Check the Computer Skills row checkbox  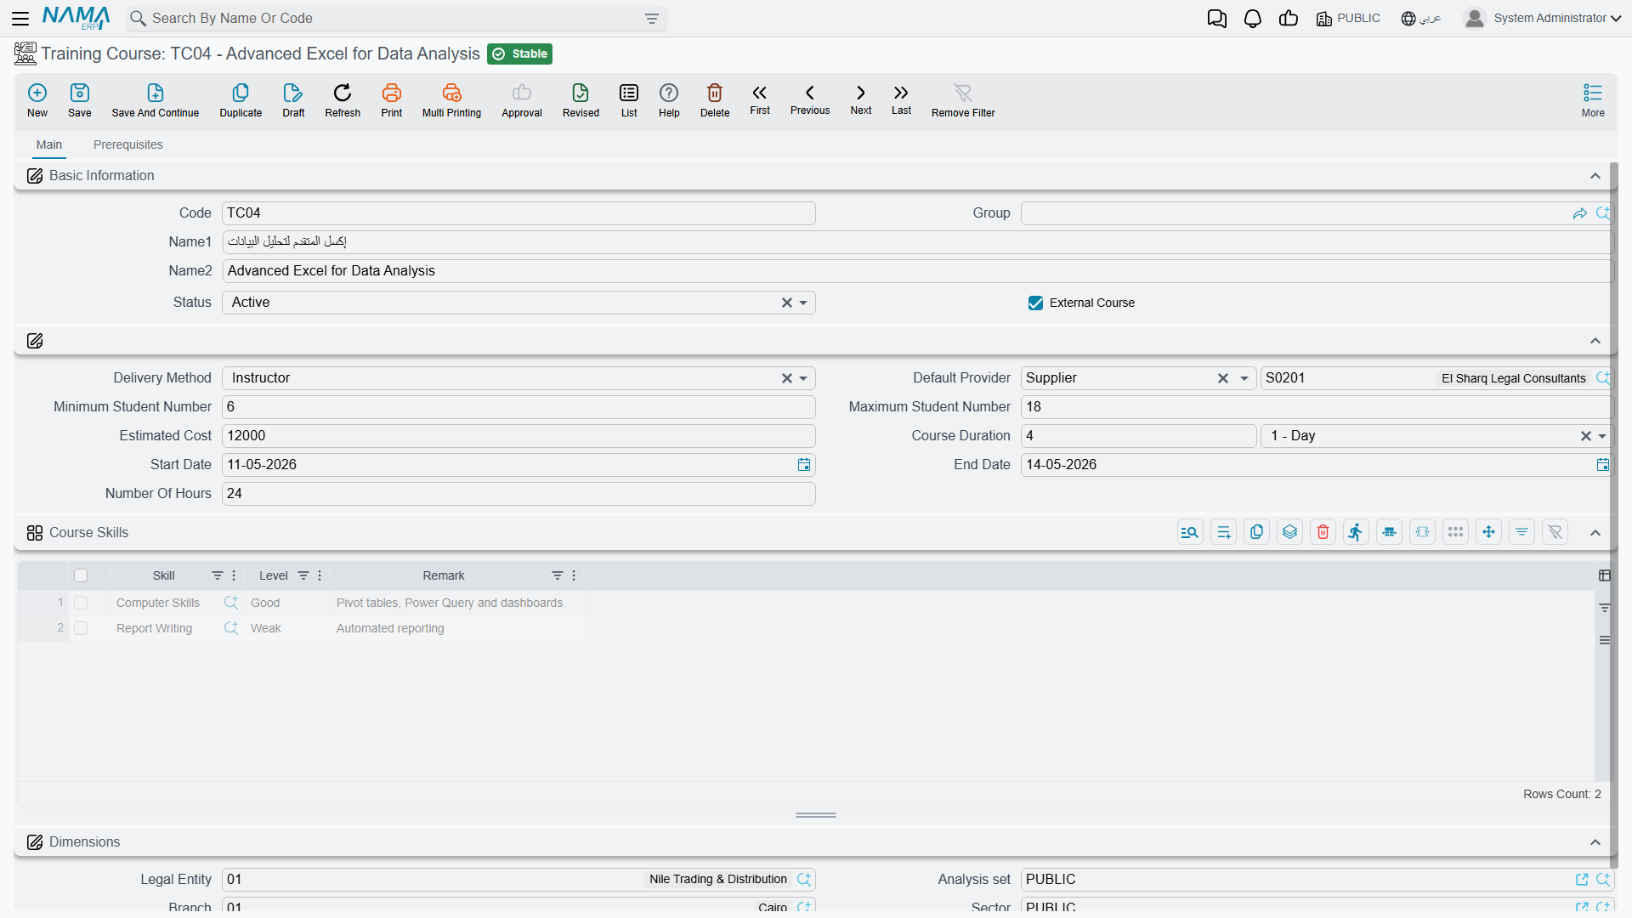coord(81,603)
